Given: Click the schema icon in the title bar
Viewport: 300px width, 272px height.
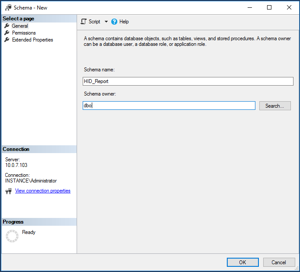Looking at the screenshot, I should coord(8,7).
